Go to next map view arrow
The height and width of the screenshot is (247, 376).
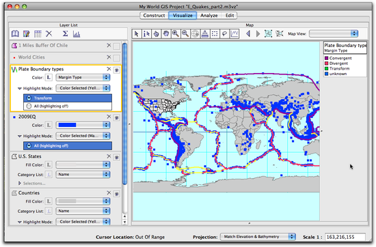(x=258, y=33)
